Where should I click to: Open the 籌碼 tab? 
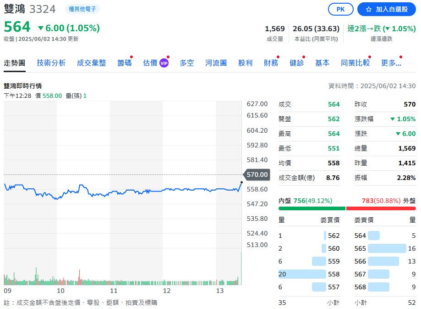(124, 63)
